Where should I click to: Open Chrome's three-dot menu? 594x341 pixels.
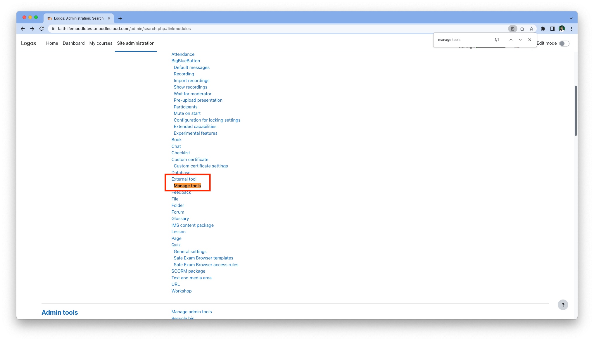pos(572,29)
